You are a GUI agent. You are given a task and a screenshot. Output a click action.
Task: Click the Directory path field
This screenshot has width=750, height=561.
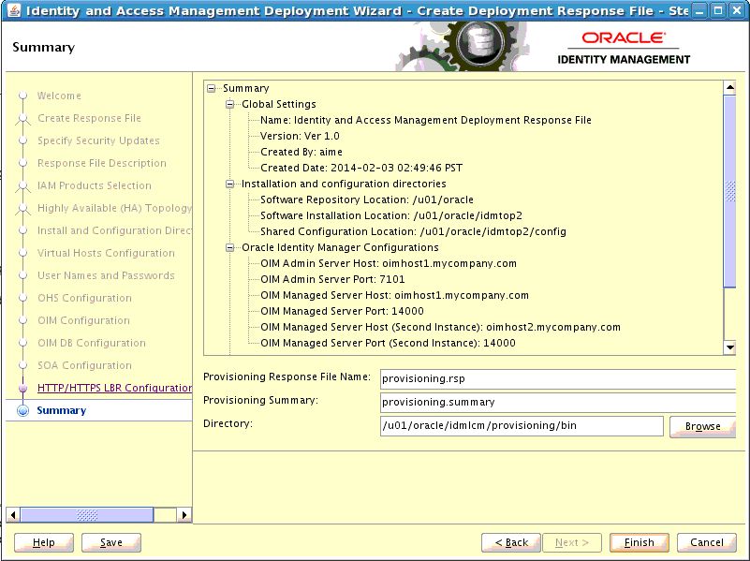point(522,425)
